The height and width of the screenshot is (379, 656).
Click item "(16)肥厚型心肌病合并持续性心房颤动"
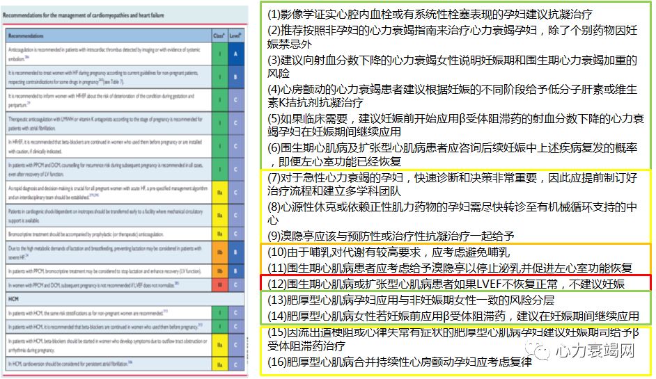(400, 362)
